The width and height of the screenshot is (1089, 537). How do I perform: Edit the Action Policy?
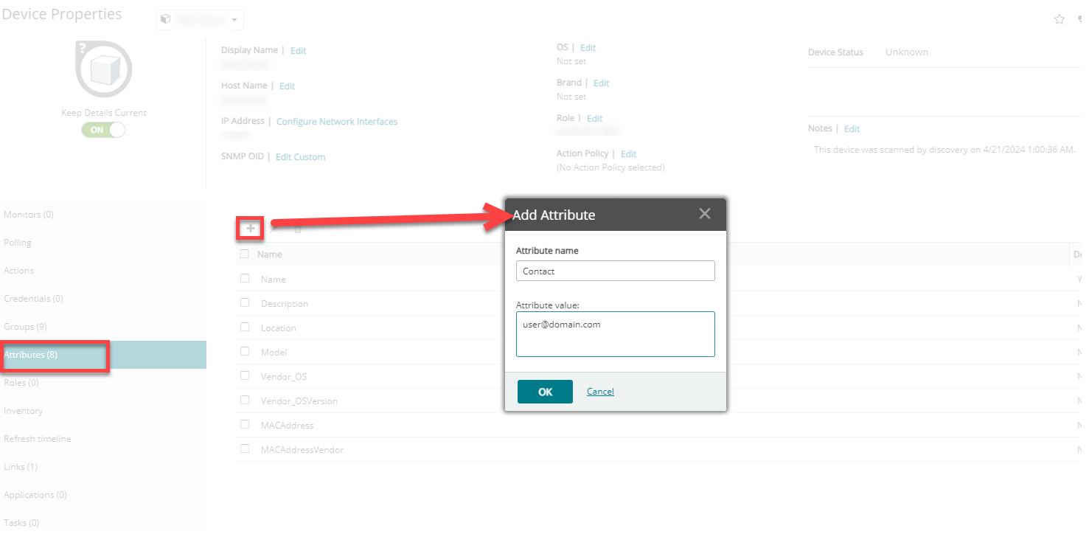point(628,154)
